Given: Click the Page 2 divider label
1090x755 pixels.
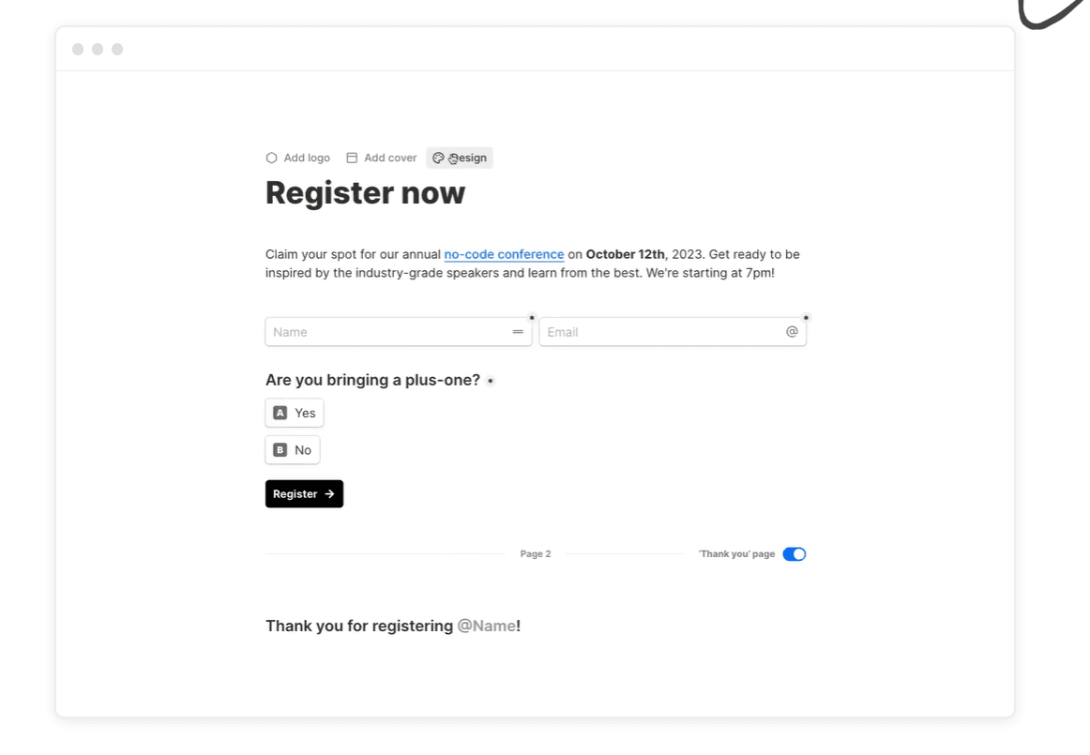Looking at the screenshot, I should tap(536, 554).
